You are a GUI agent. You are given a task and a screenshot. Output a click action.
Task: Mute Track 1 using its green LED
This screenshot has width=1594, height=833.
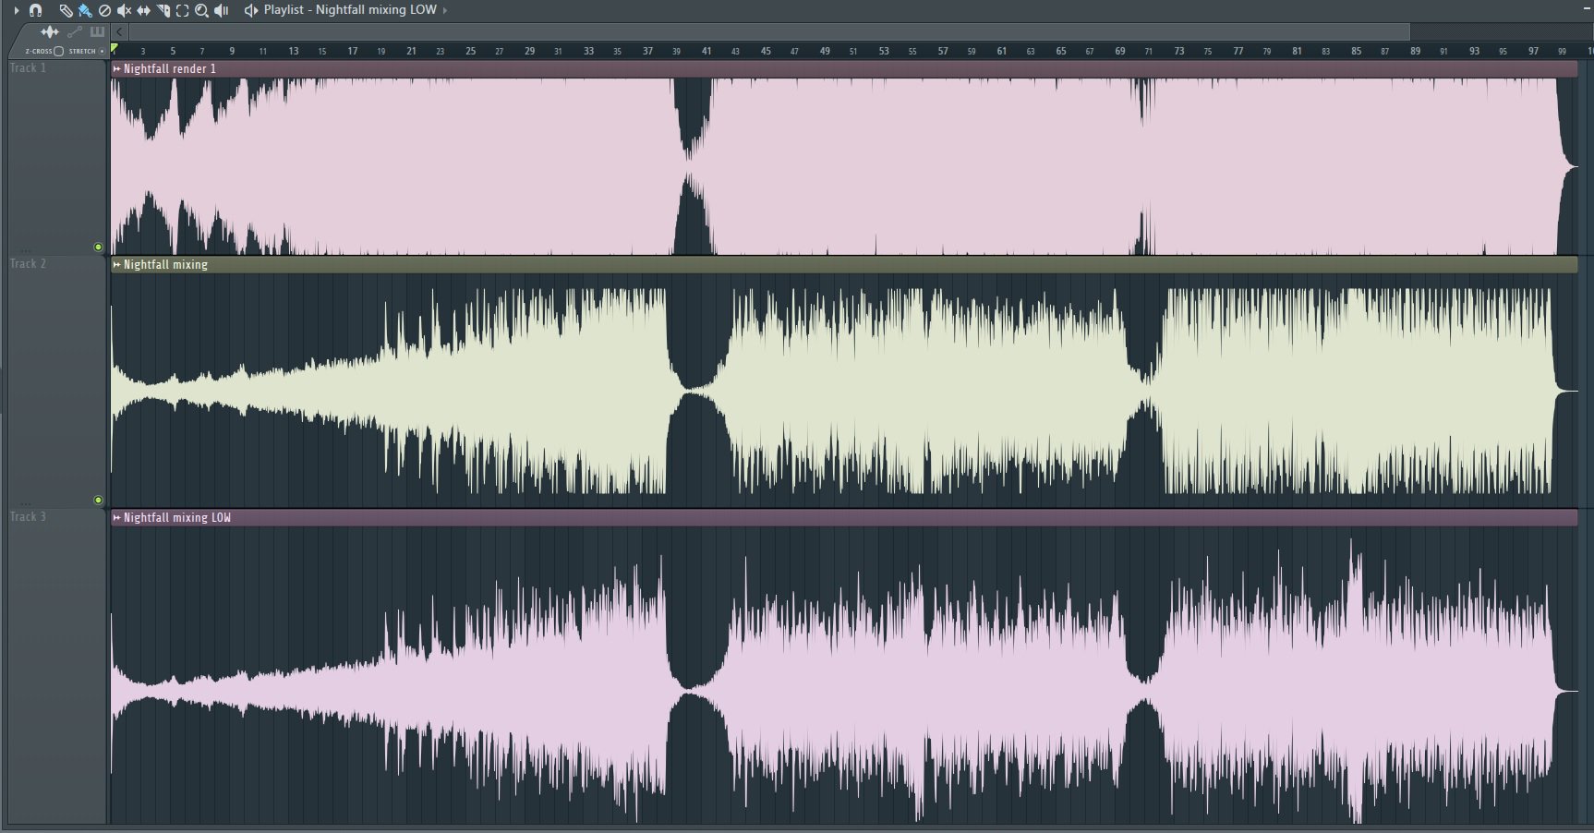98,247
